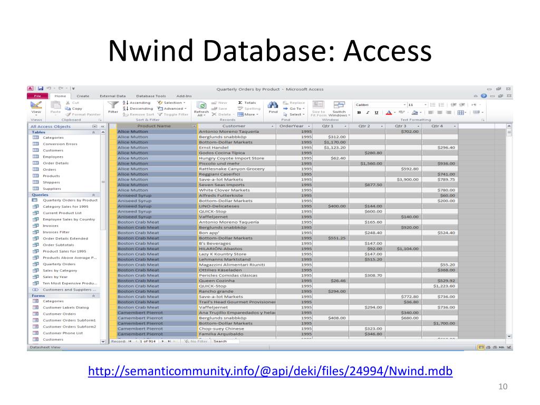Click the Qtr 4 column header
This screenshot has width=540, height=405.
tap(440, 126)
